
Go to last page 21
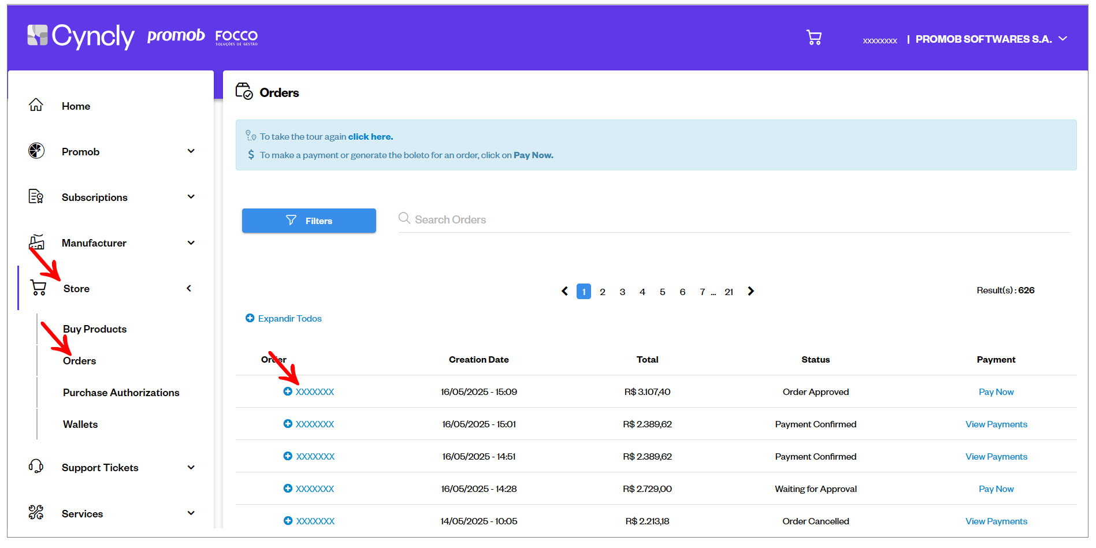[x=729, y=292]
